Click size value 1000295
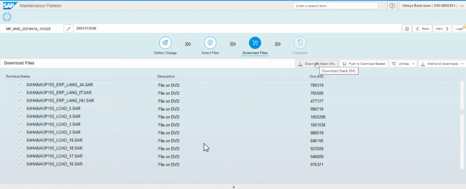 pos(318,117)
